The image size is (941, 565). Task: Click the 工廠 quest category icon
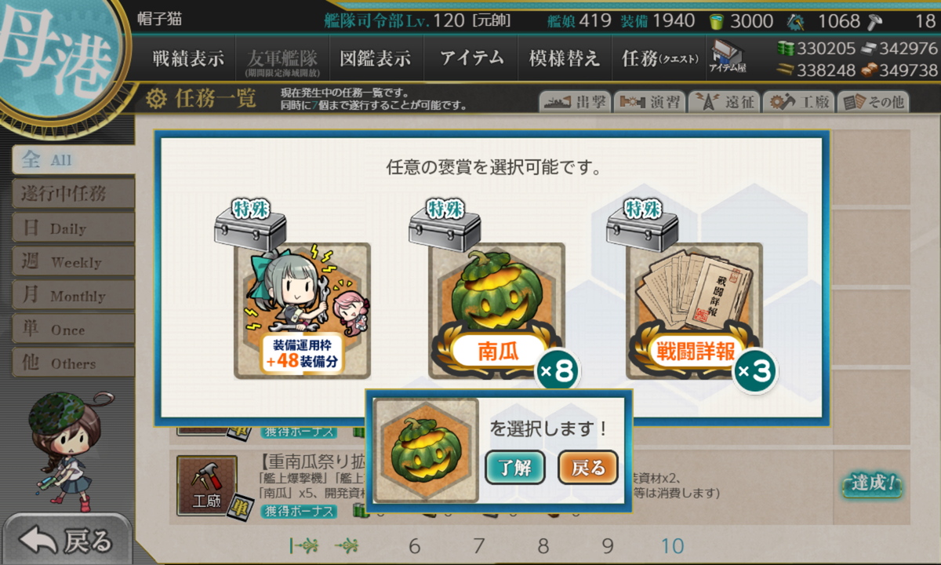pos(207,486)
